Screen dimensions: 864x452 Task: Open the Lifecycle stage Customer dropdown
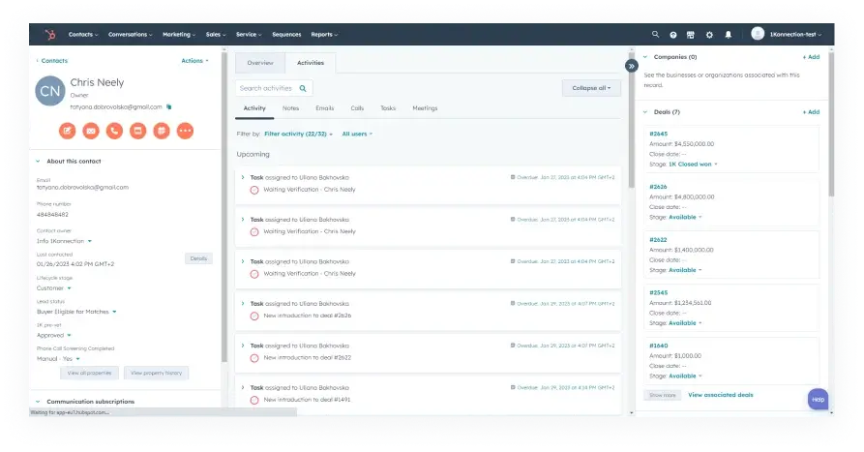[x=53, y=287]
